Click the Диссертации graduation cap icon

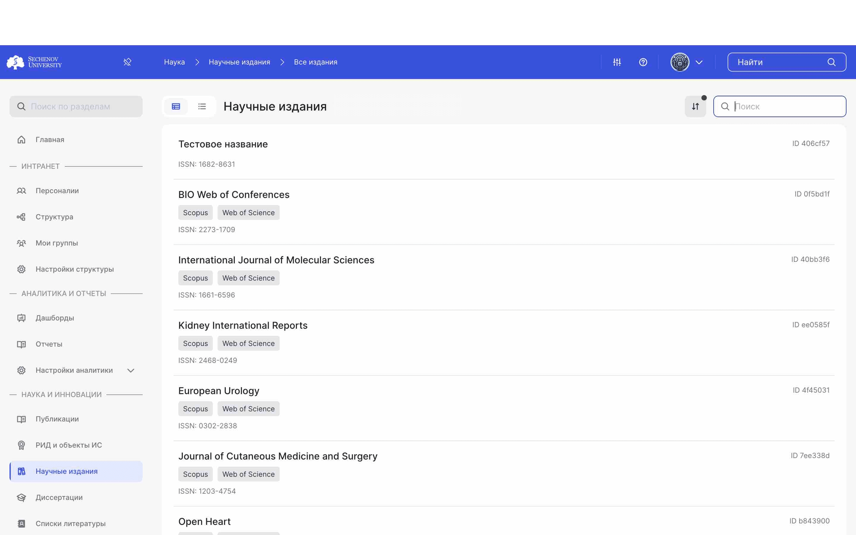tap(21, 498)
